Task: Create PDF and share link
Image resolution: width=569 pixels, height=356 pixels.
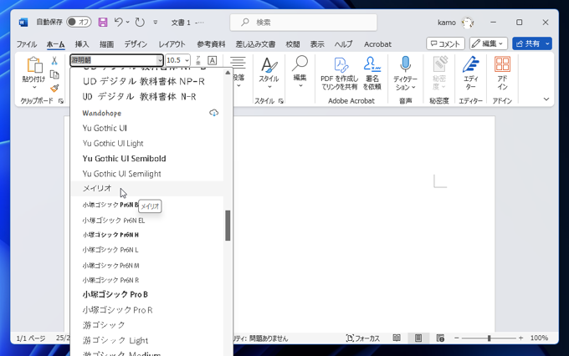Action: pos(340,74)
